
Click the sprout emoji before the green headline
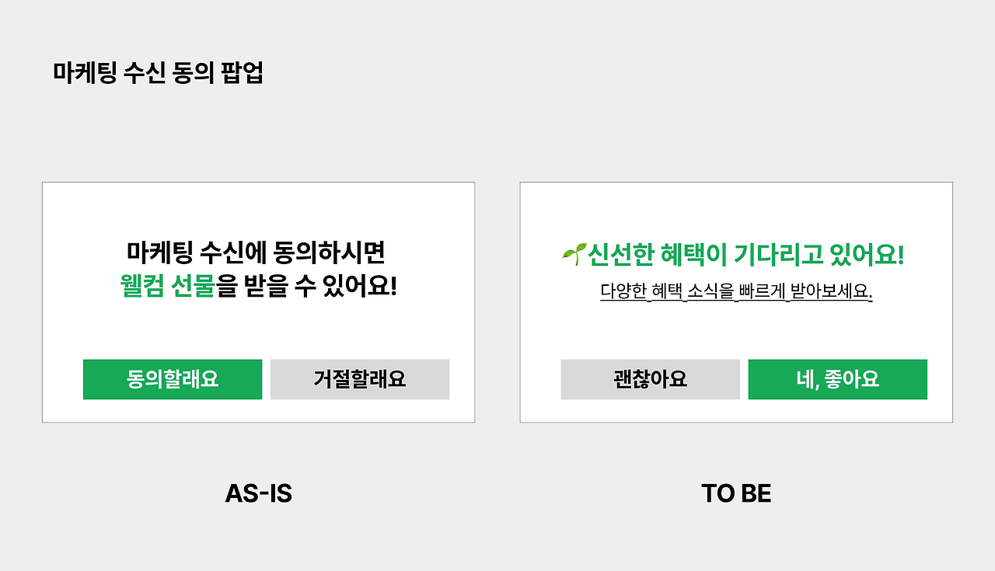[x=574, y=254]
